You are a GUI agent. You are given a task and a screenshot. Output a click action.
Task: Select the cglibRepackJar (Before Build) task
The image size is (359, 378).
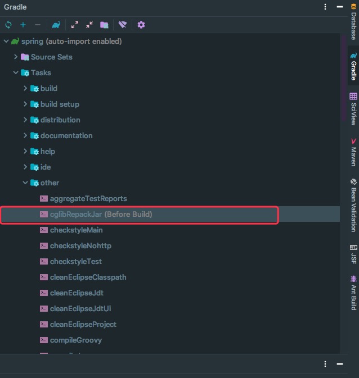(170, 214)
